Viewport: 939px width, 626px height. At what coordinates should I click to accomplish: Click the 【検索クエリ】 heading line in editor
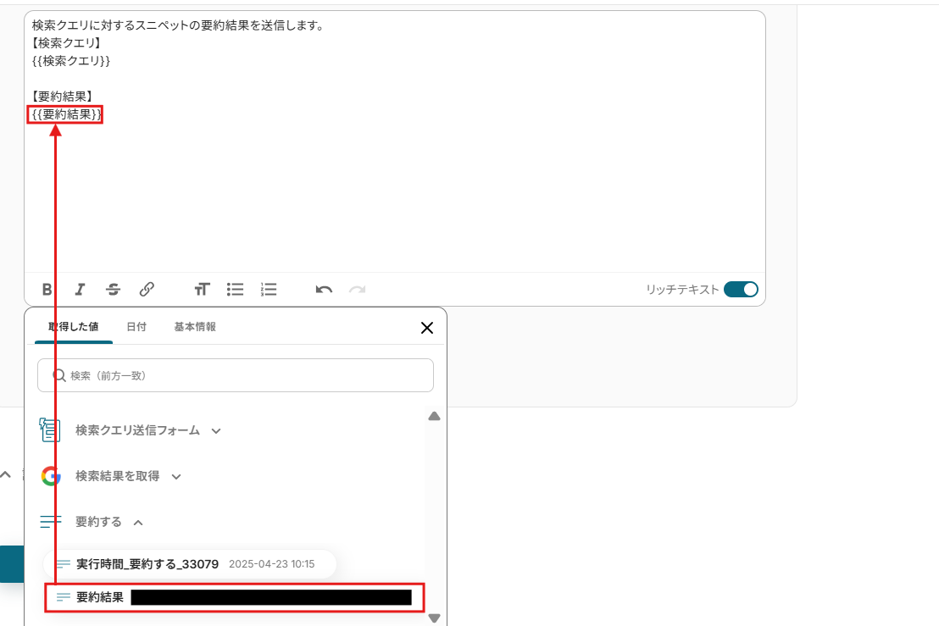point(66,43)
